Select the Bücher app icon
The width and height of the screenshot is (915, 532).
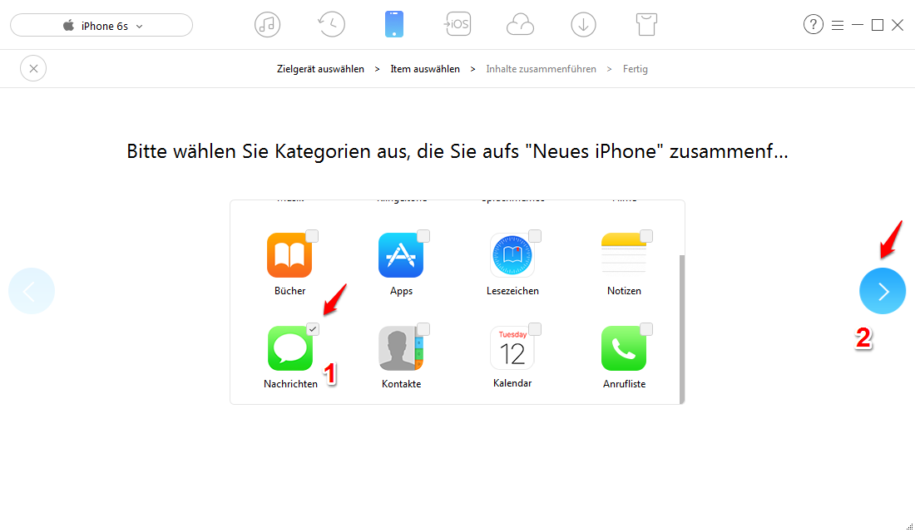coord(289,255)
